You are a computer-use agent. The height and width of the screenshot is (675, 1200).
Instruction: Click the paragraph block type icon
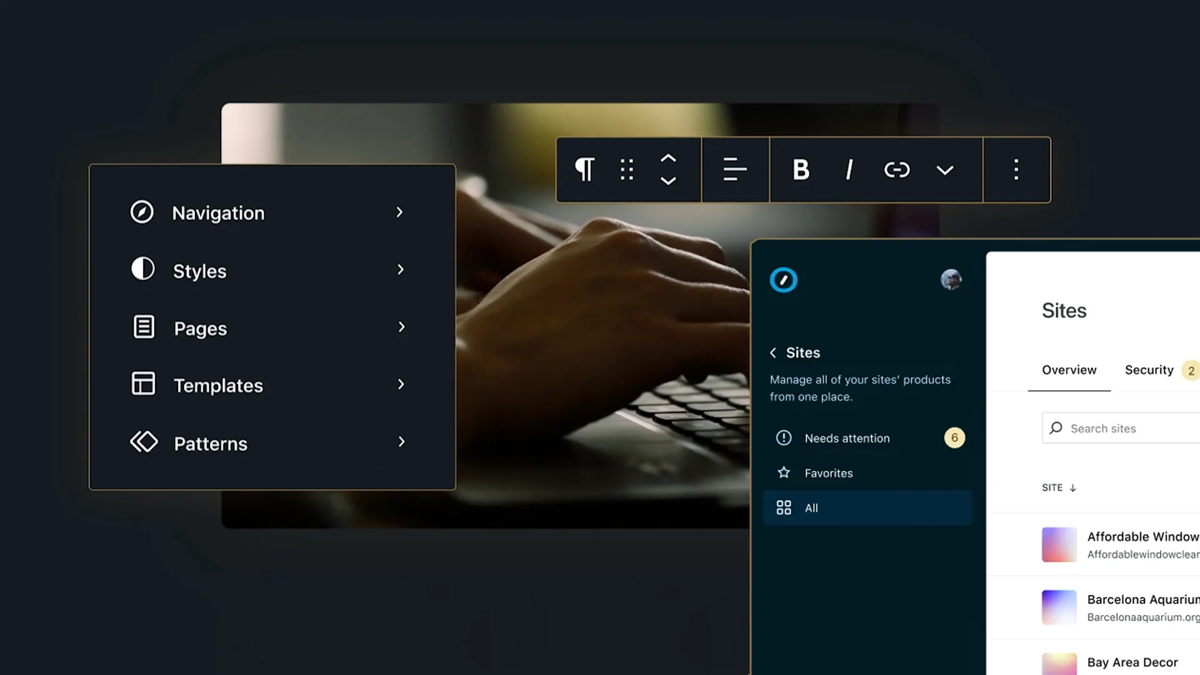point(584,169)
